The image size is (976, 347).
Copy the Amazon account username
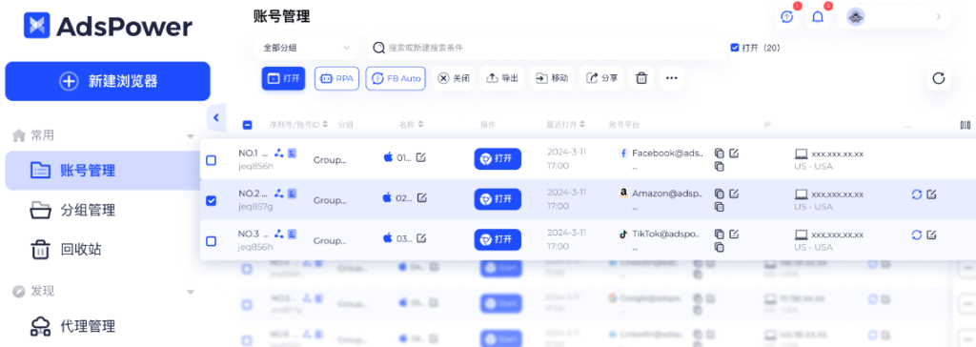point(720,194)
